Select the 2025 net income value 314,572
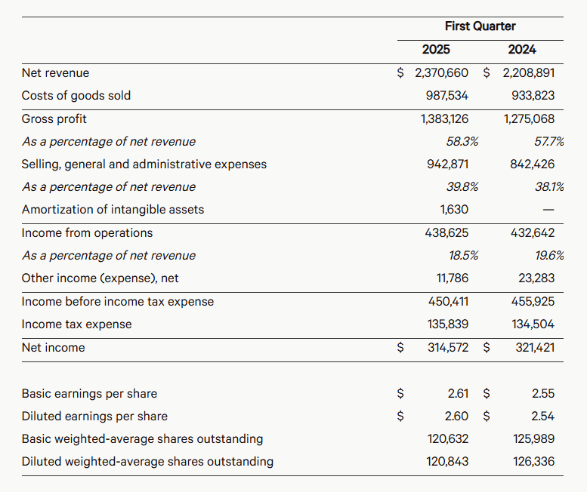The width and height of the screenshot is (587, 492). pos(446,348)
